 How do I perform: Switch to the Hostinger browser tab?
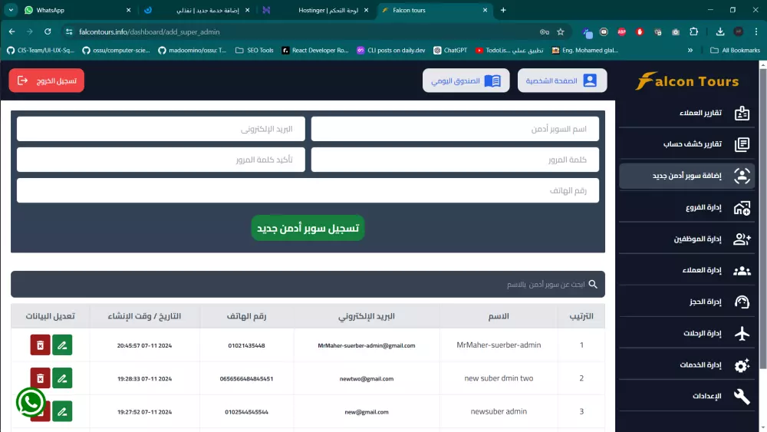pyautogui.click(x=315, y=10)
